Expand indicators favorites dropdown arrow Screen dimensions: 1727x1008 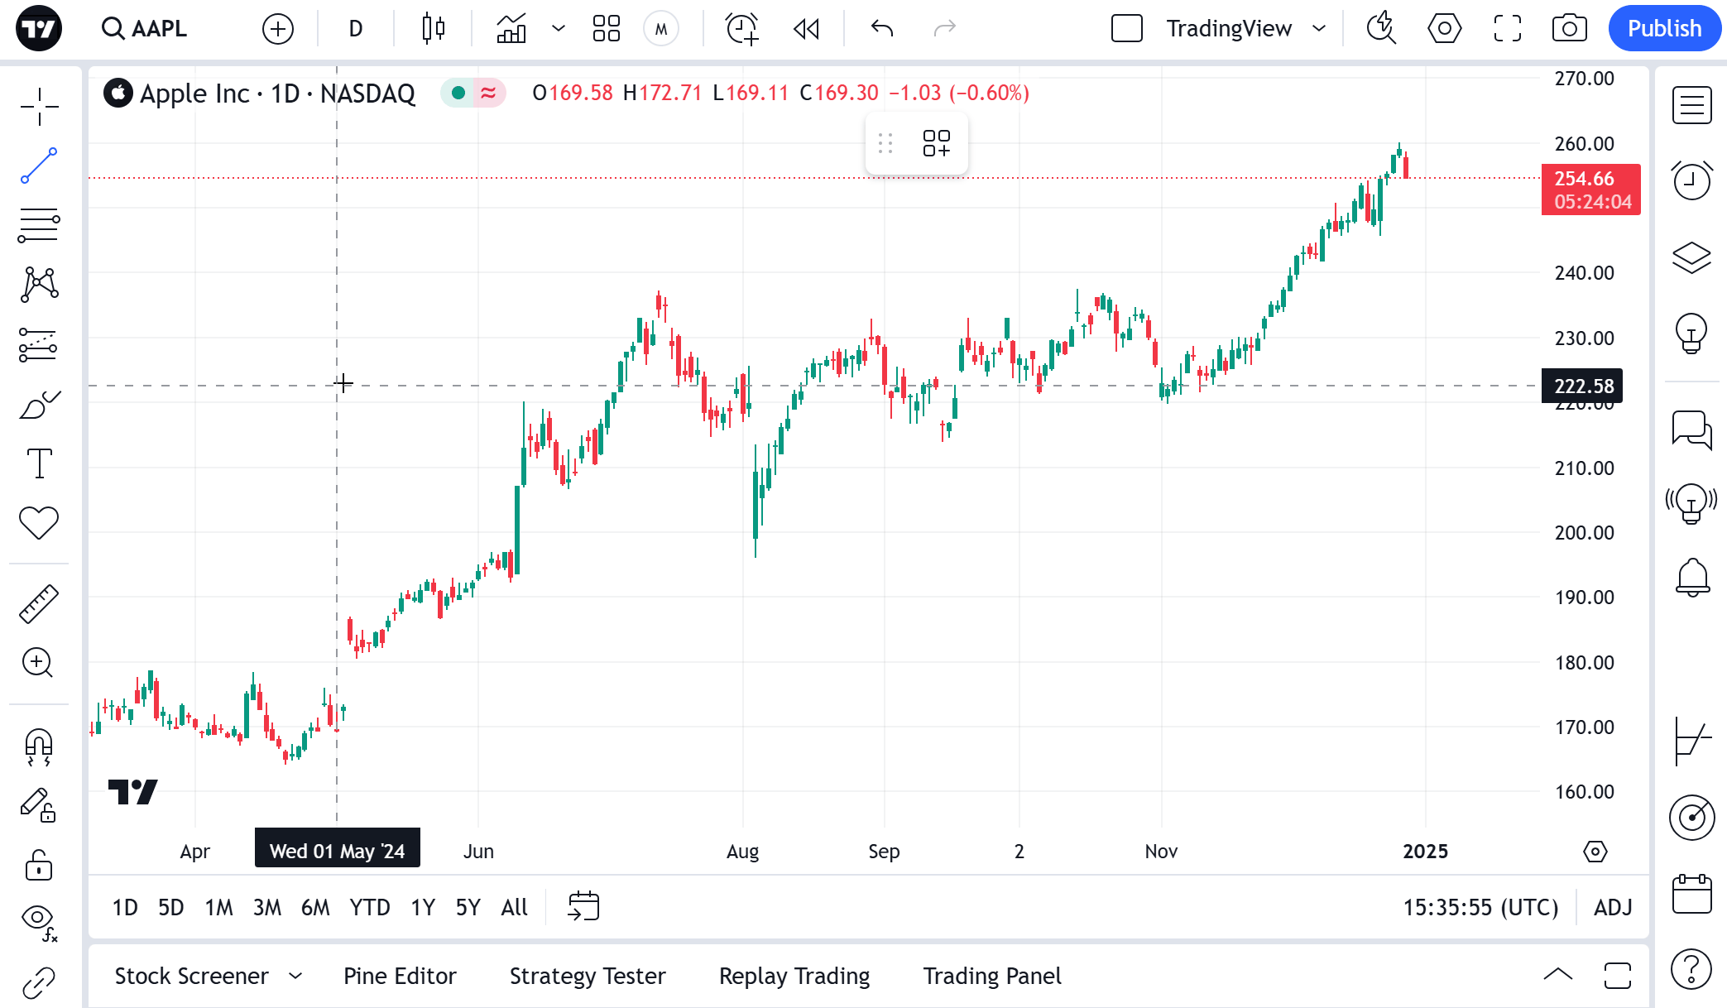click(559, 29)
